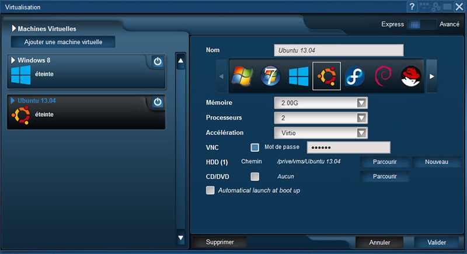
Task: Show previous OS icons with left arrow
Action: click(221, 76)
